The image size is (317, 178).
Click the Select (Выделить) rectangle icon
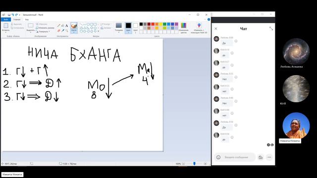31,25
